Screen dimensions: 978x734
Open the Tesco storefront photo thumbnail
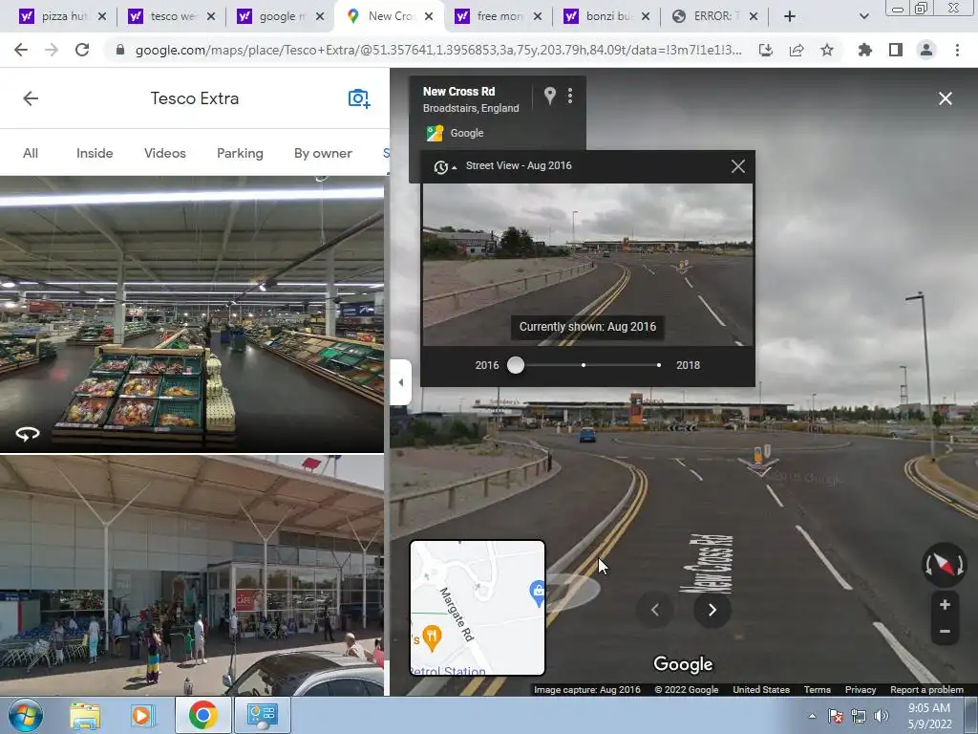click(191, 574)
